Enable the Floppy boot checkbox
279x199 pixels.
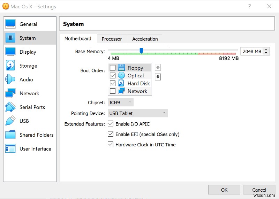click(113, 68)
